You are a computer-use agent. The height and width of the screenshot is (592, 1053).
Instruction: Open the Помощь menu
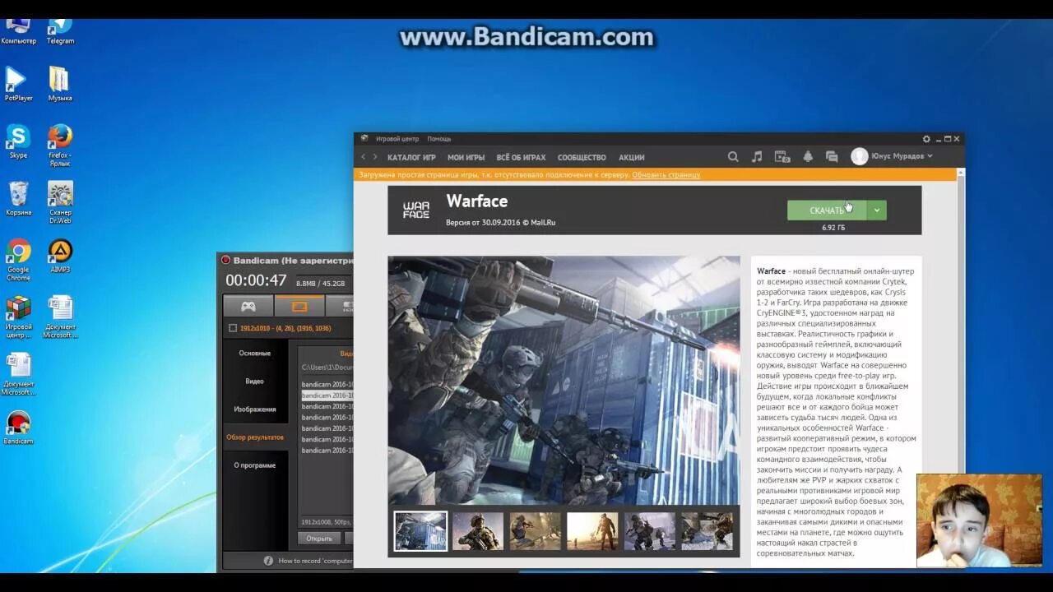point(438,138)
